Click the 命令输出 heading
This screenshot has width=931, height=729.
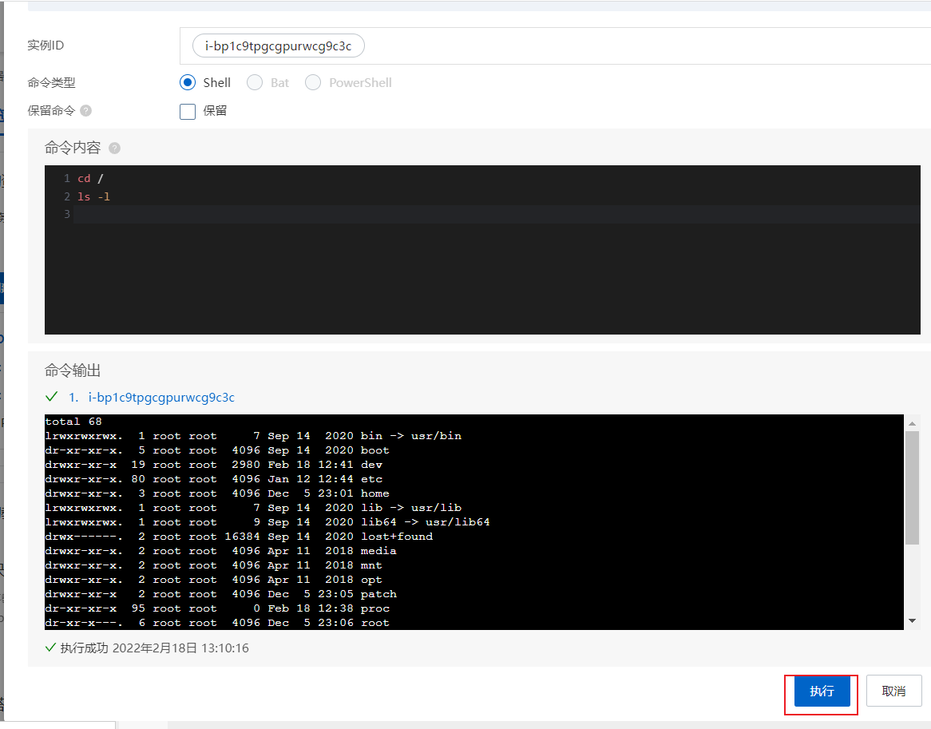point(73,371)
